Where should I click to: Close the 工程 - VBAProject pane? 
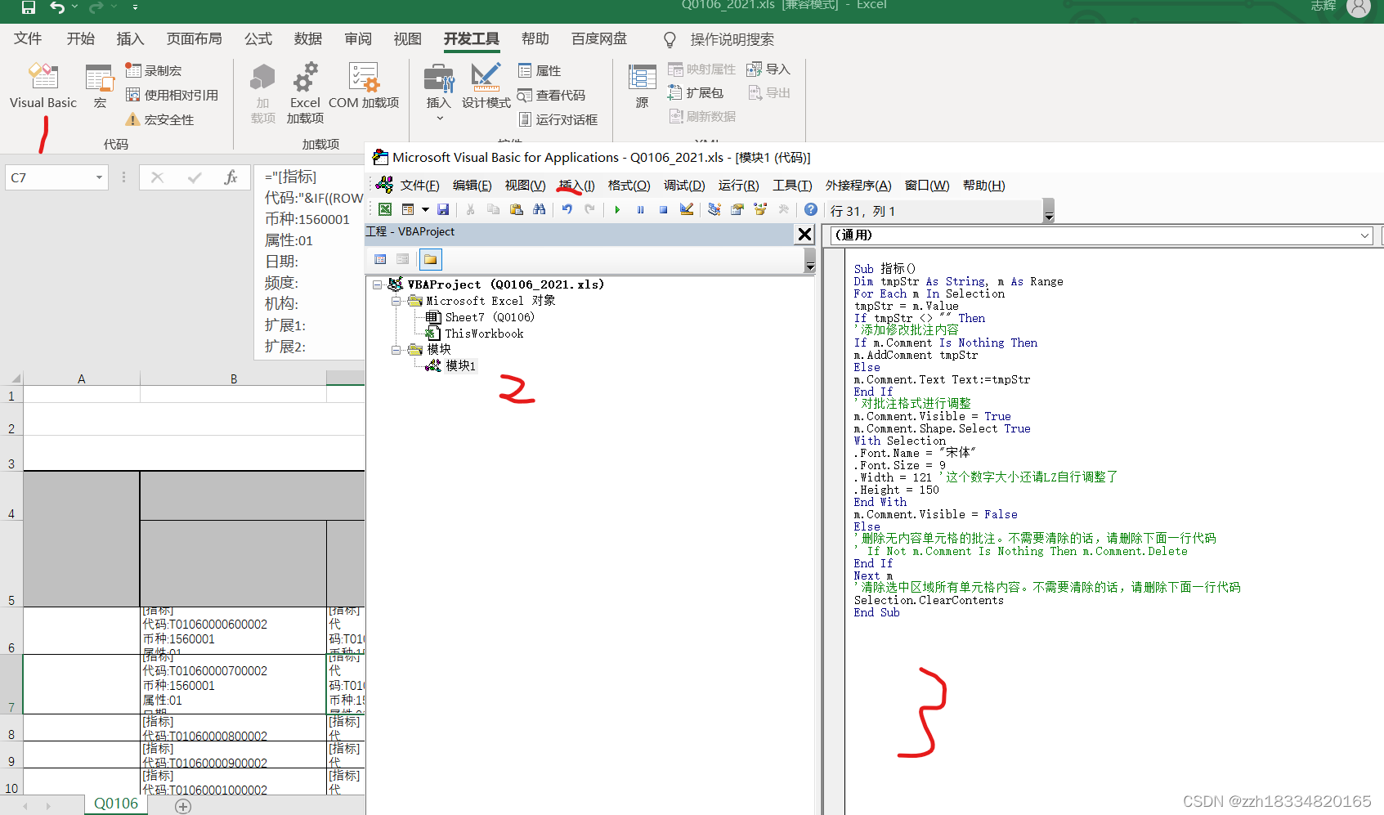(804, 235)
